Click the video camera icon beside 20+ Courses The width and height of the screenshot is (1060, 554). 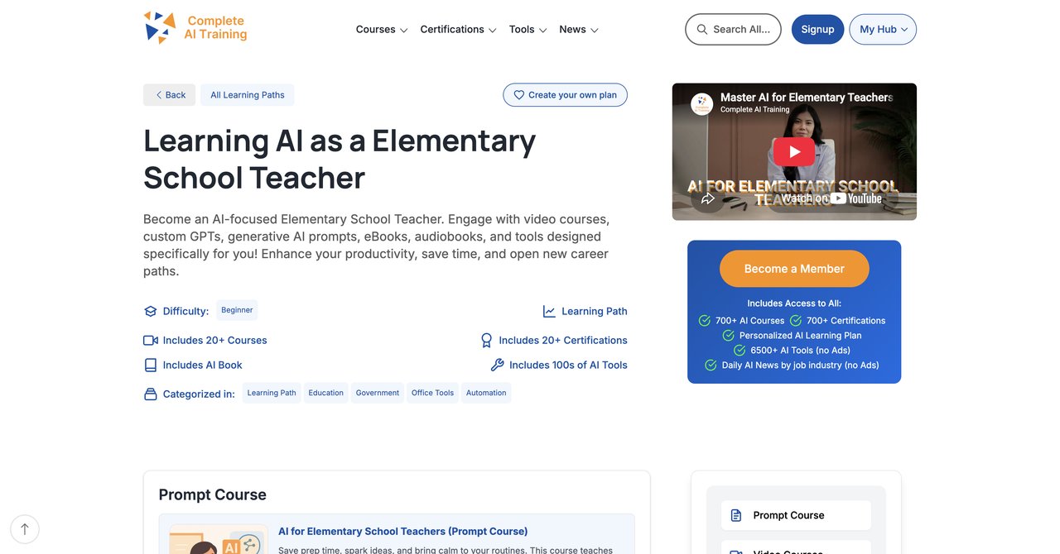pos(150,341)
